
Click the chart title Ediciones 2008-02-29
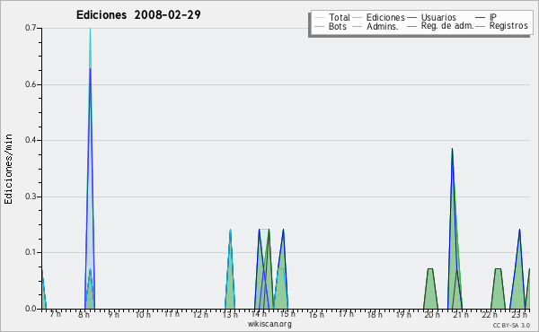click(138, 15)
